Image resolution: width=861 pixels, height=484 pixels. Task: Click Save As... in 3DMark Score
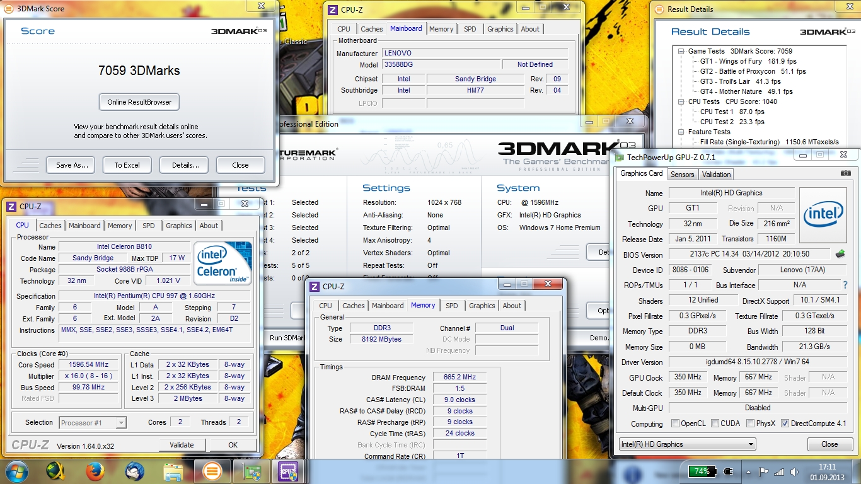tap(72, 165)
